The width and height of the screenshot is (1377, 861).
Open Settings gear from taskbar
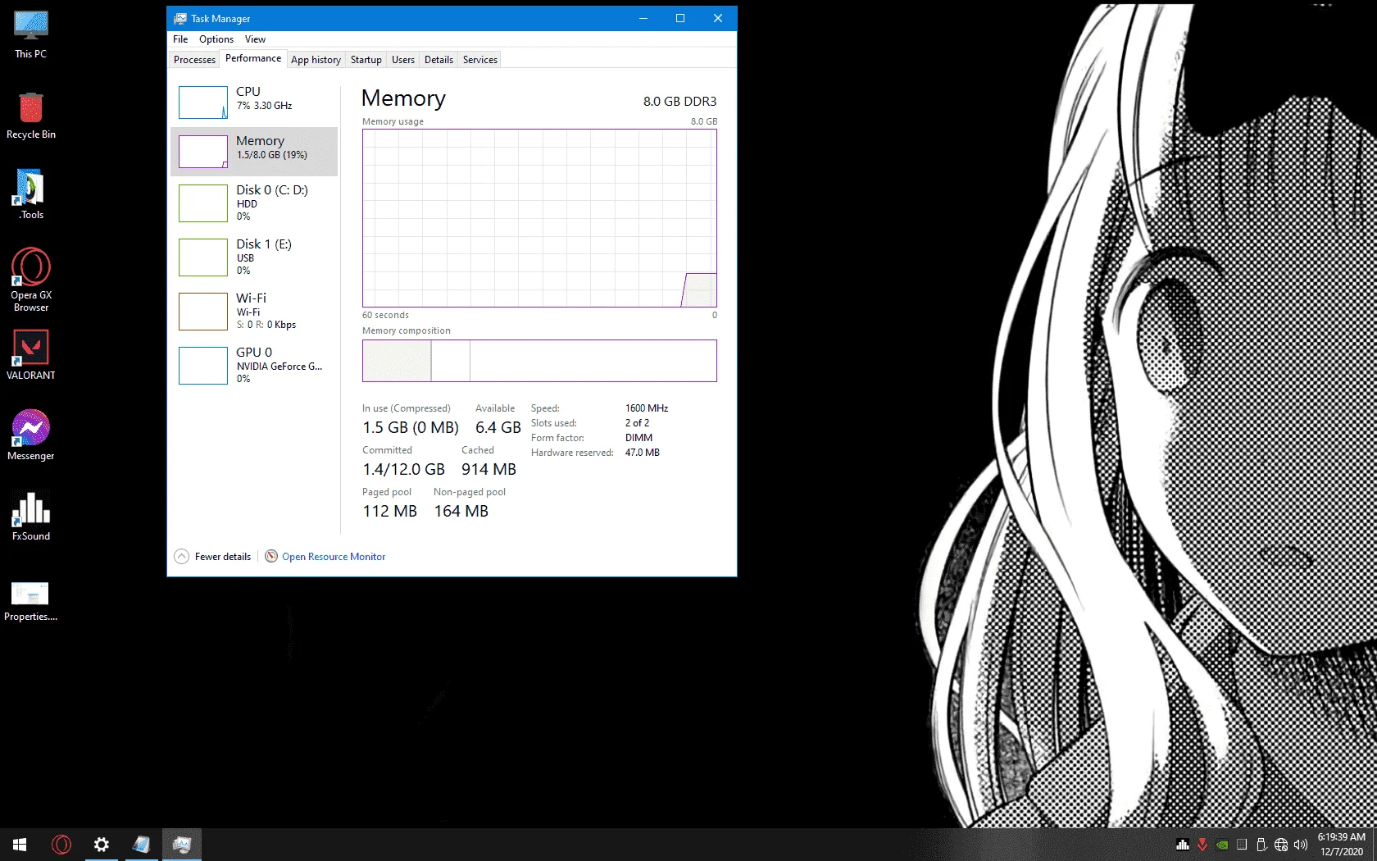102,845
